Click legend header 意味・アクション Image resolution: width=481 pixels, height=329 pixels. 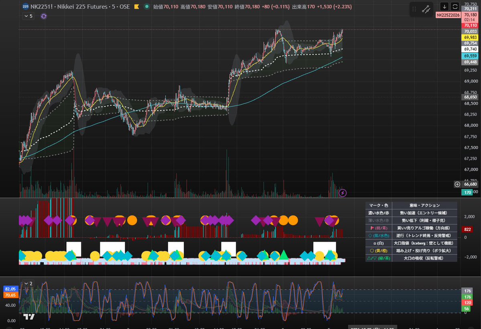click(x=424, y=205)
